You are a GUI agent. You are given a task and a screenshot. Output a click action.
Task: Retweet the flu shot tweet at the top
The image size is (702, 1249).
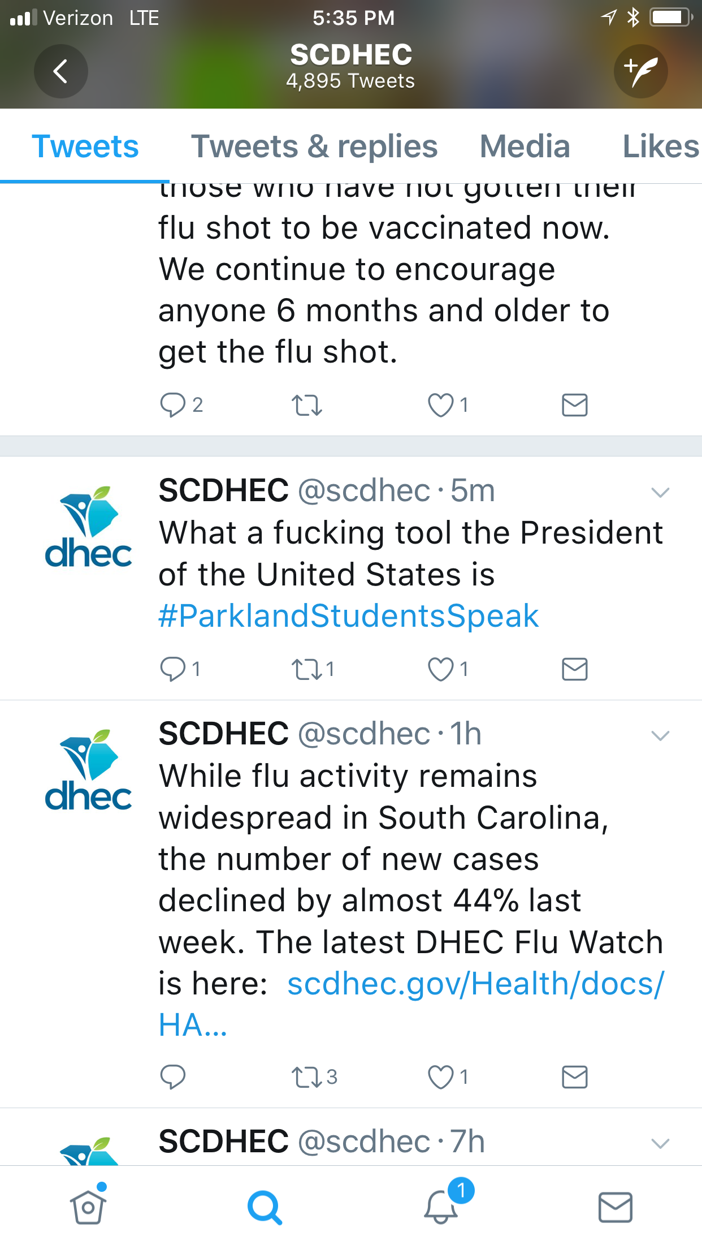[307, 405]
